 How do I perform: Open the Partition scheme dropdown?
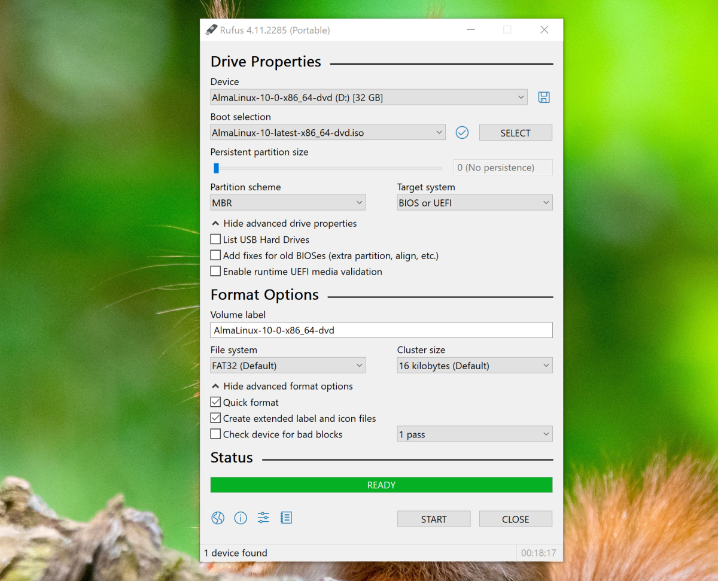click(288, 203)
